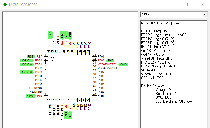This screenshot has height=128, width=210.
Task: Click the VCC tag below VDD
Action: 70,115
